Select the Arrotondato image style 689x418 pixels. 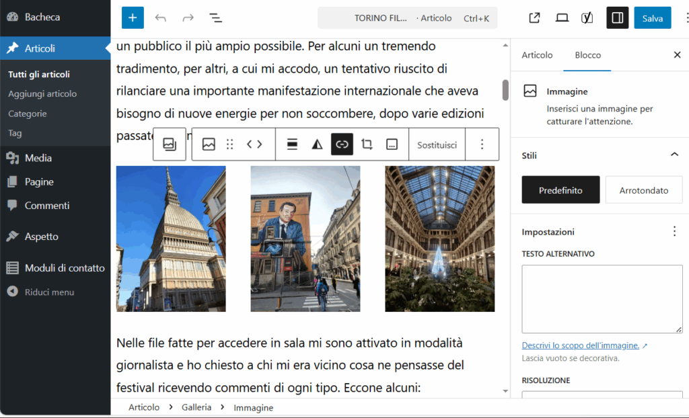click(643, 190)
